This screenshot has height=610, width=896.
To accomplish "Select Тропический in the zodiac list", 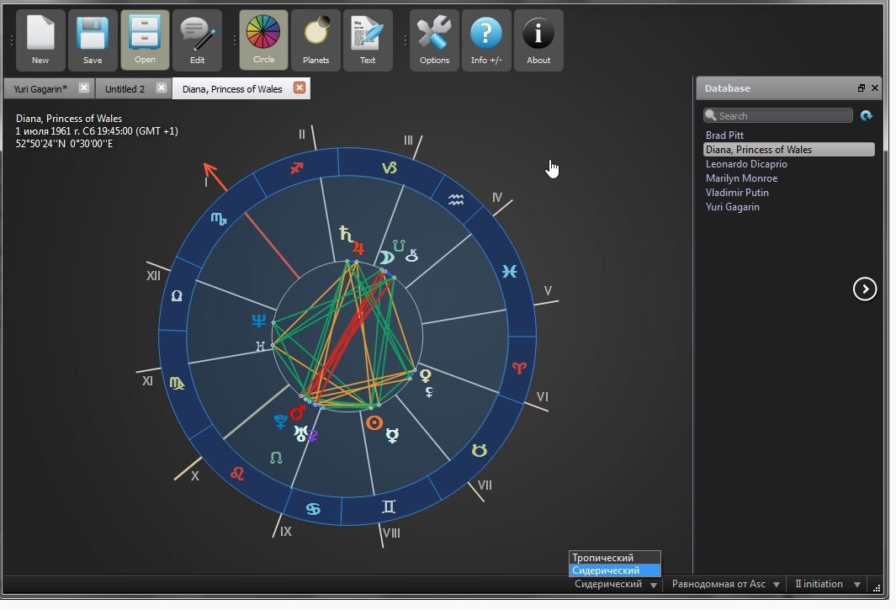I will click(602, 557).
